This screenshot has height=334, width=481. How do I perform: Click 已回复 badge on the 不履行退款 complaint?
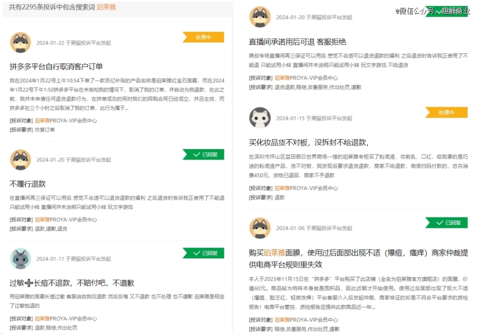coord(204,154)
